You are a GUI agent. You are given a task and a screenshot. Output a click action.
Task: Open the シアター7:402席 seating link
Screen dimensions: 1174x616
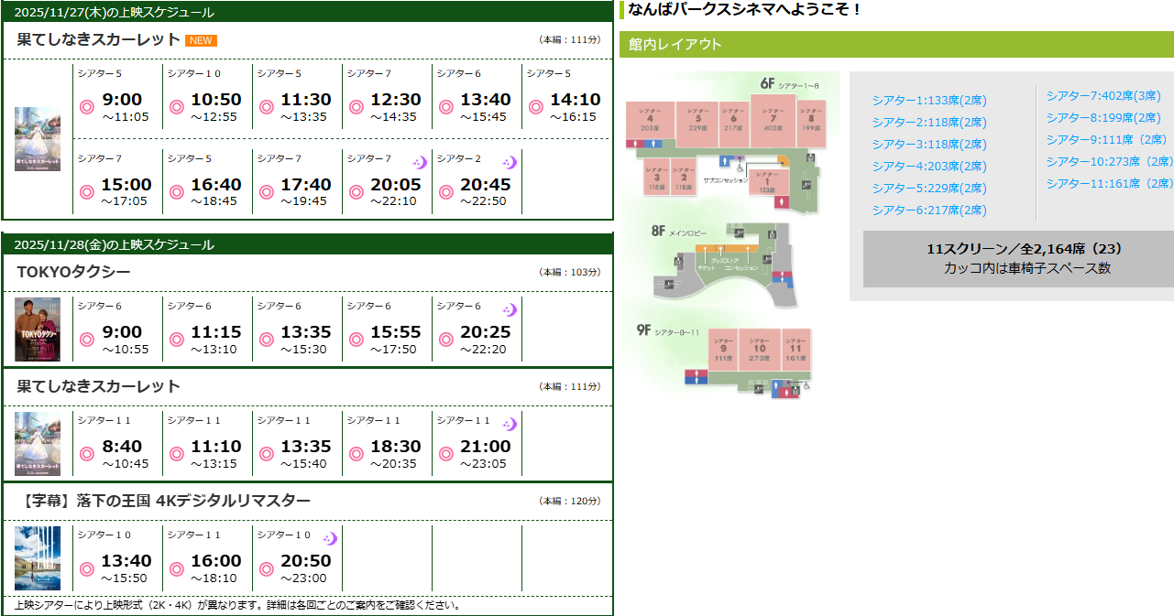pos(1103,96)
